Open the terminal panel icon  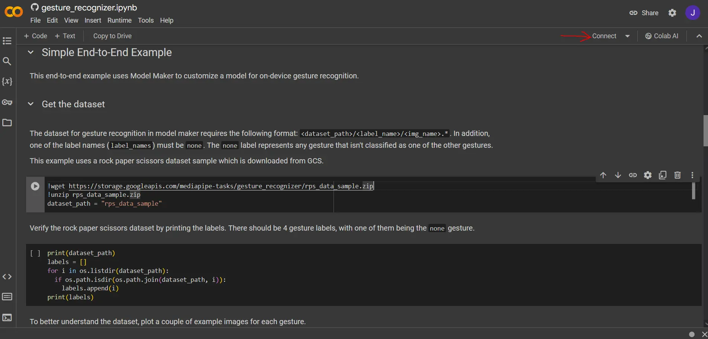(x=7, y=317)
